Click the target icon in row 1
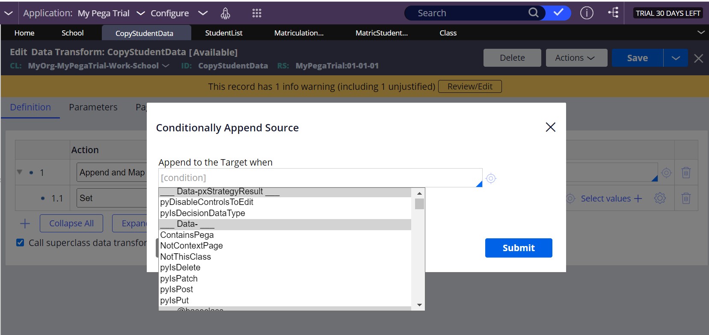This screenshot has height=335, width=709. tap(666, 172)
